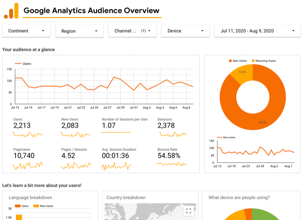
Task: Click the Google Analytics Audience Overview title
Action: [92, 11]
